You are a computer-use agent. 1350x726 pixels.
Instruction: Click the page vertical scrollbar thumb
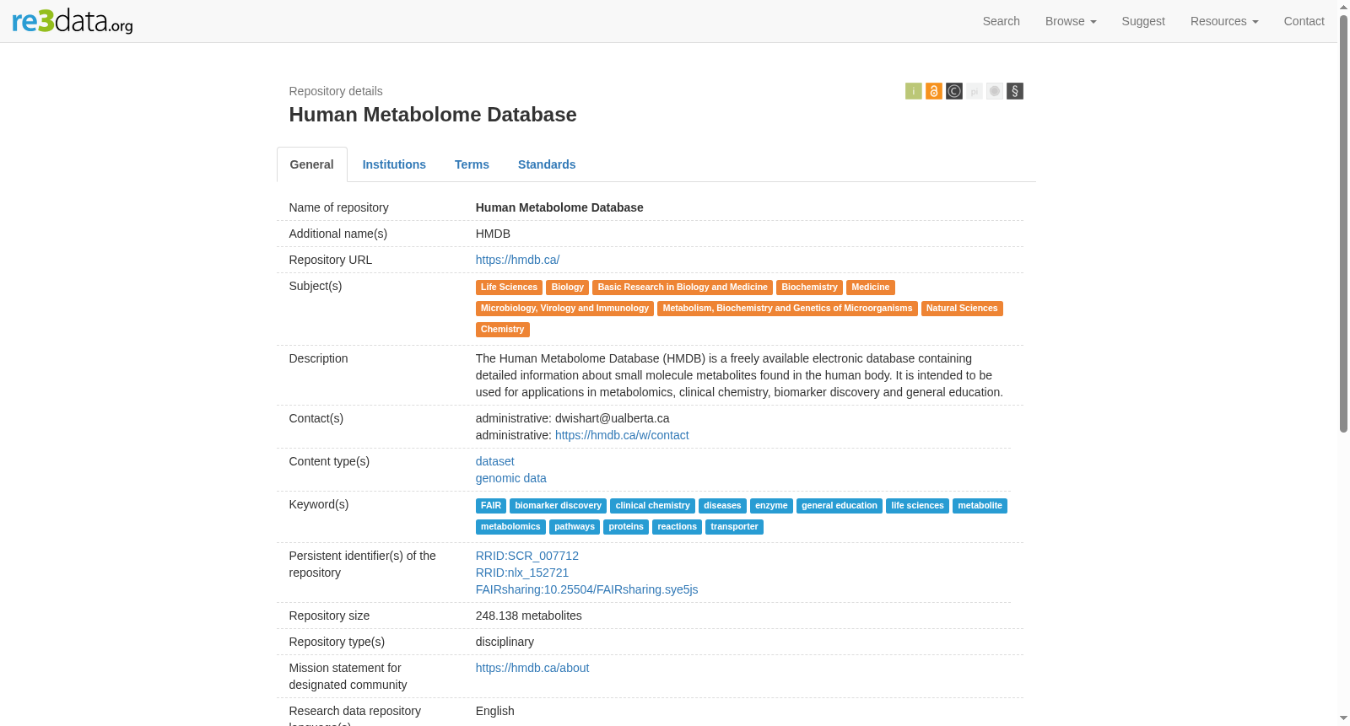coord(1343,223)
